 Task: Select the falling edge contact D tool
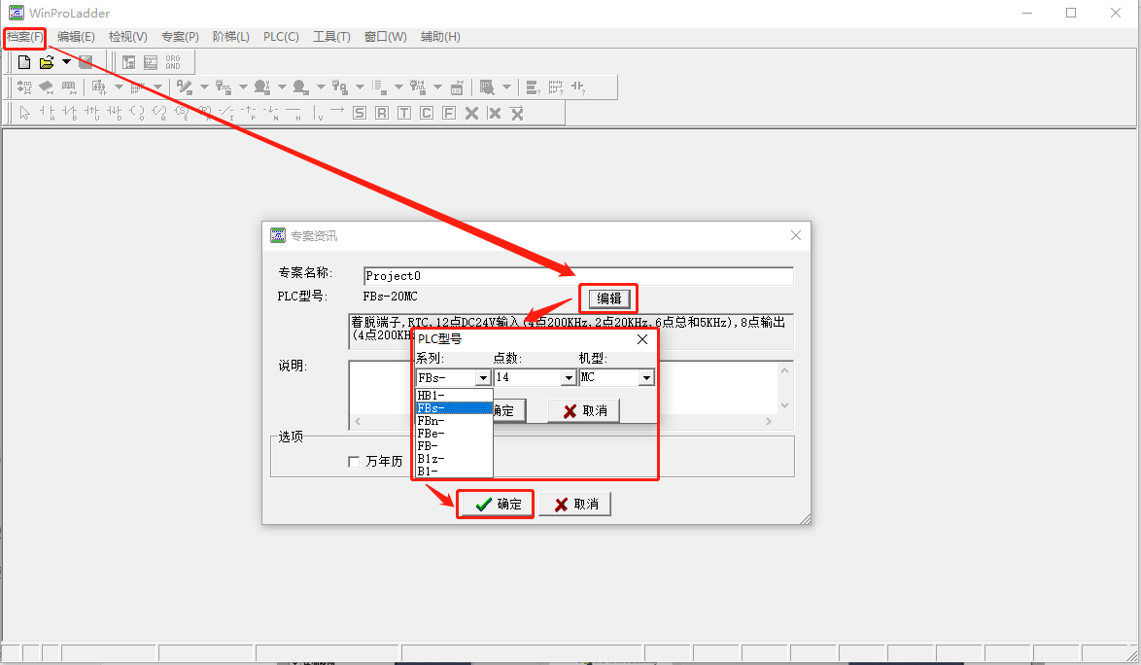(115, 113)
